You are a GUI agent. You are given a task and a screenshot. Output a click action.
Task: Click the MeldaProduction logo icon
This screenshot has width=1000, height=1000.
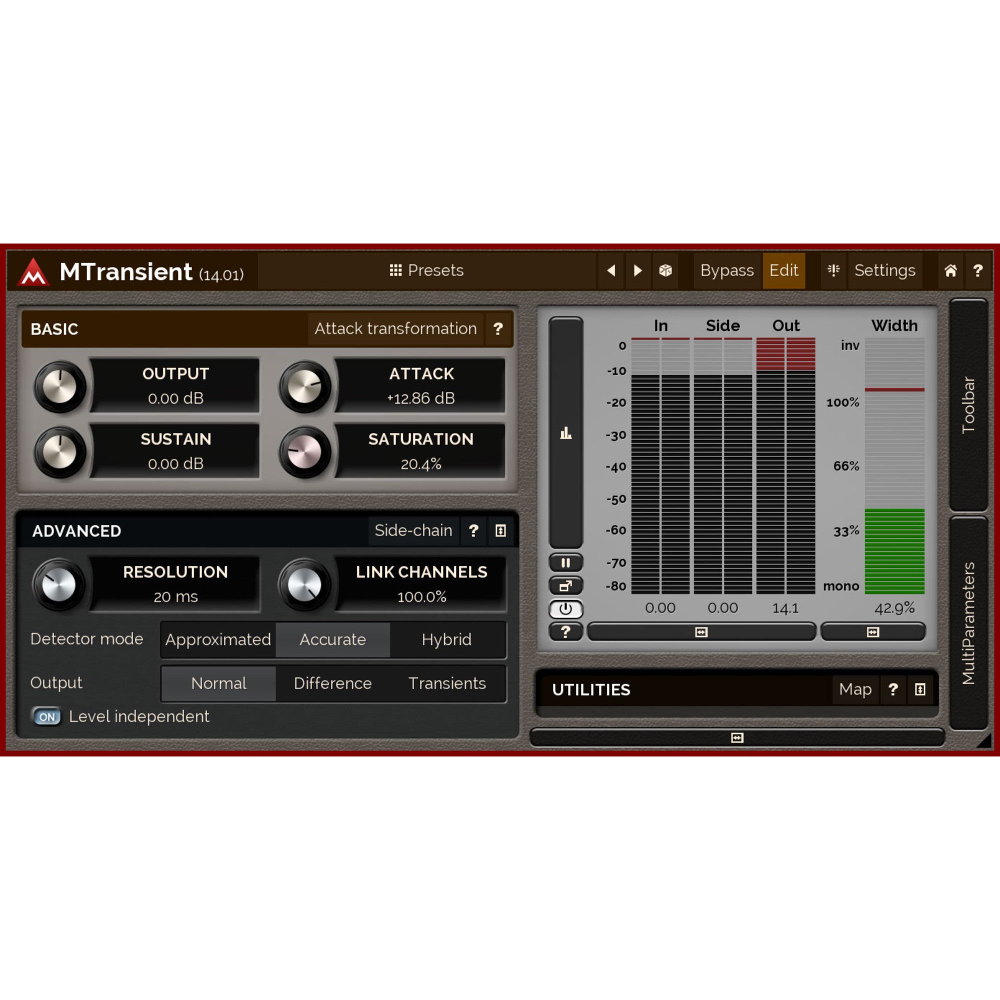tap(33, 271)
